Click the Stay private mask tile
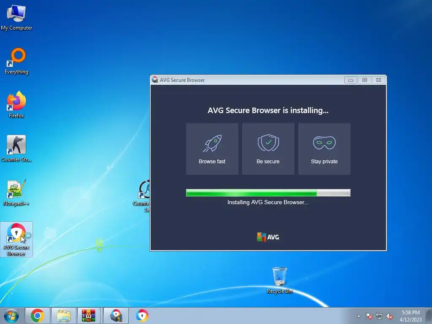432x324 pixels. (324, 149)
